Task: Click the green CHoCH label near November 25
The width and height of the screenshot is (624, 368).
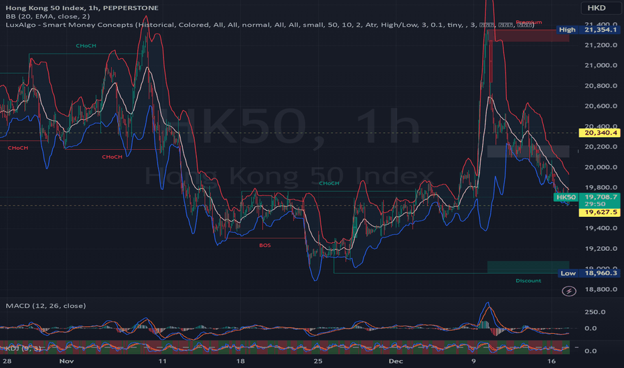Action: 329,183
